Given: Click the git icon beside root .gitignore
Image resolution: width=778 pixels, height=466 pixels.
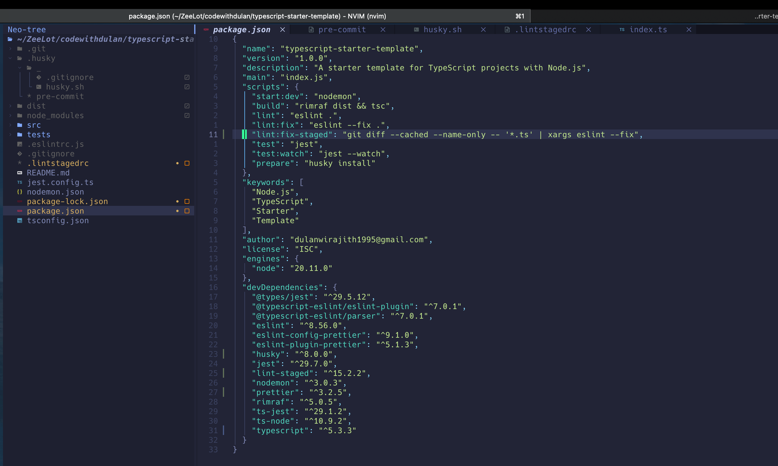Looking at the screenshot, I should click(19, 154).
